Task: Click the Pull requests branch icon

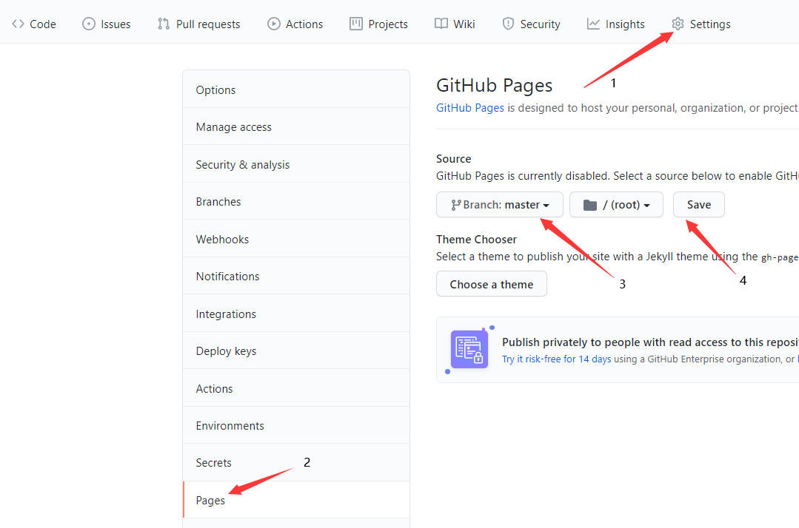Action: coord(164,24)
